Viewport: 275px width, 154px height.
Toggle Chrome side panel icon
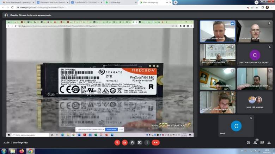[263, 7]
